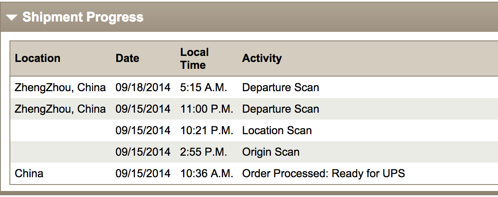Click the 11:00 P.M. time cell
498x197 pixels.
click(206, 109)
